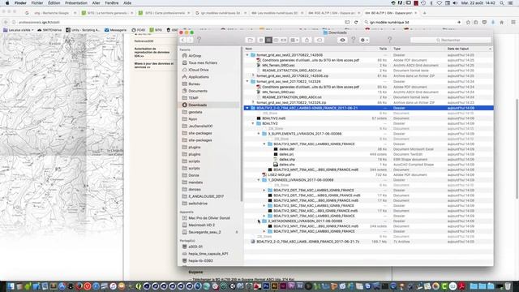Open Aller menu in menu bar

pyautogui.click(x=96, y=3)
